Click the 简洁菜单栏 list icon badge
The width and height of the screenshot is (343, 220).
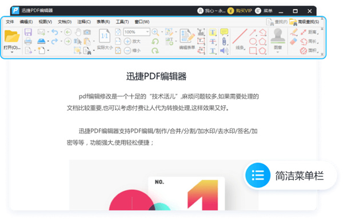point(258,175)
